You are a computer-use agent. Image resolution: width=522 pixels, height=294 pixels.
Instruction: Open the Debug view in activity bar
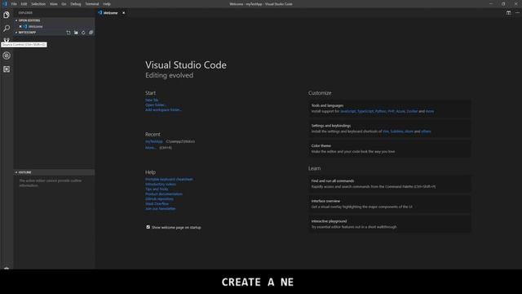7,56
